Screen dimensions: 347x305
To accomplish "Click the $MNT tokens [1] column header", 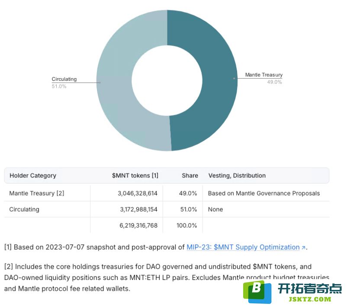I will point(135,175).
